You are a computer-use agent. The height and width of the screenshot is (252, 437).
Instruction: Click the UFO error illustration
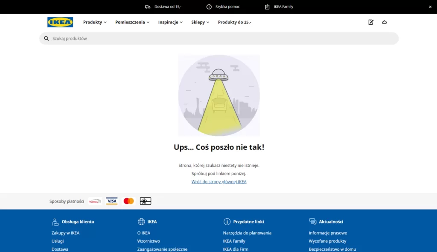point(219,95)
